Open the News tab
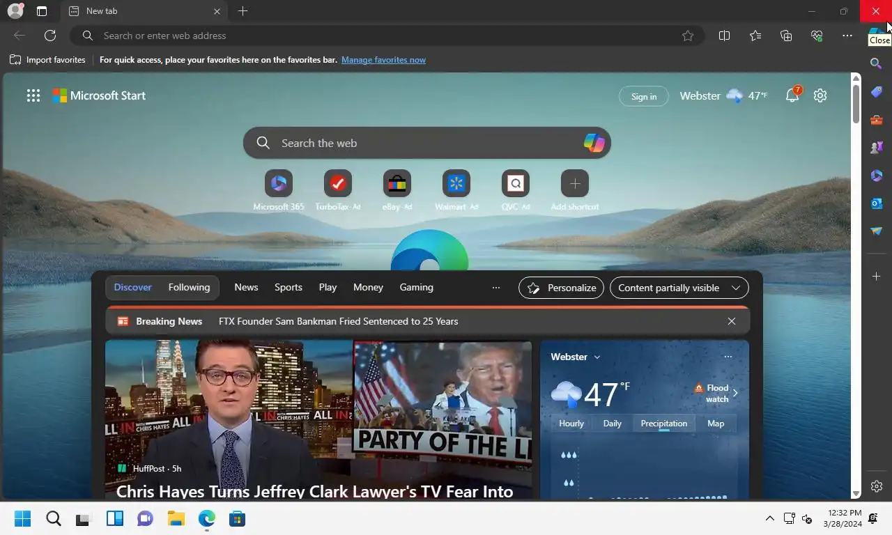 tap(246, 288)
